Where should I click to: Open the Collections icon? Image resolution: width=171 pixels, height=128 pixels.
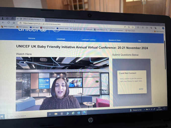coord(151,28)
